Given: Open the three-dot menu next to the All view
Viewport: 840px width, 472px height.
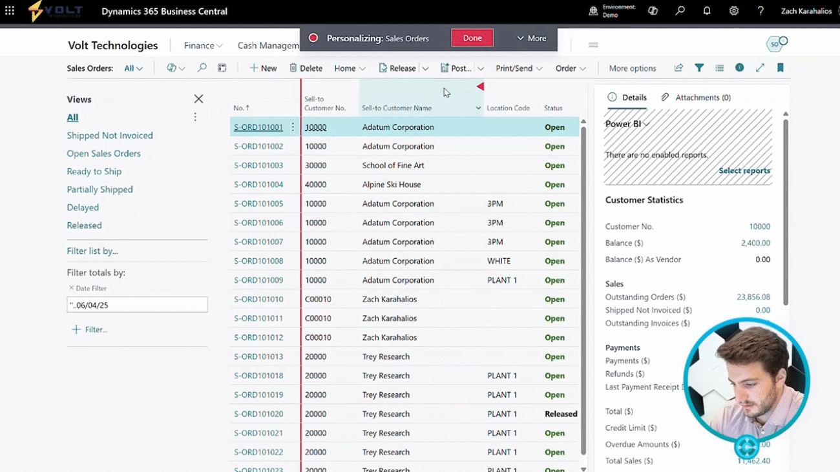Looking at the screenshot, I should tap(195, 117).
